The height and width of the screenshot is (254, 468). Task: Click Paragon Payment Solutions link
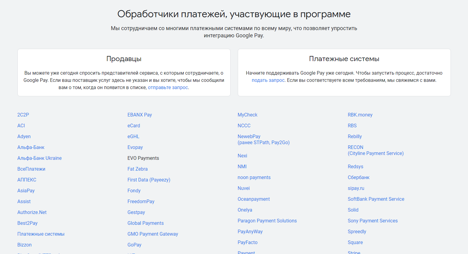click(x=267, y=221)
